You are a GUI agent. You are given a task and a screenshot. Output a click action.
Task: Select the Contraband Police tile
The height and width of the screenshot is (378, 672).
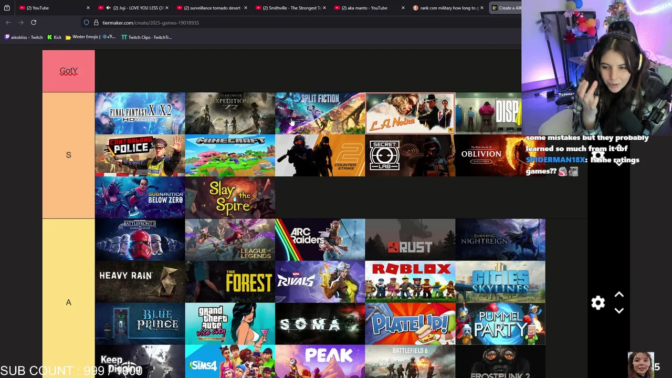point(140,155)
